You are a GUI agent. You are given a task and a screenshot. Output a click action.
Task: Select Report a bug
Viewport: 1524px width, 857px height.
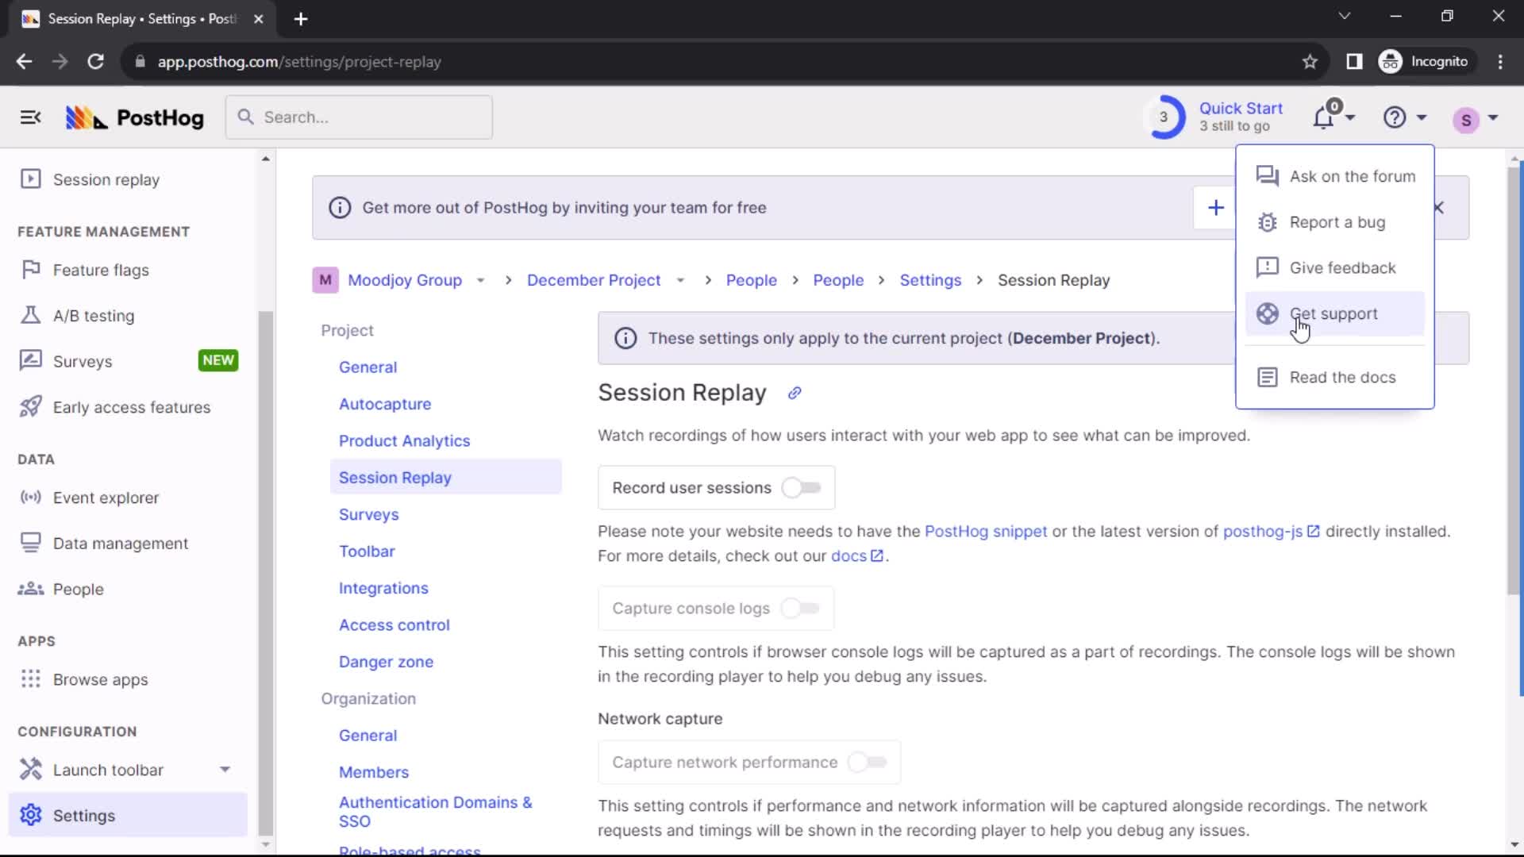(1335, 222)
